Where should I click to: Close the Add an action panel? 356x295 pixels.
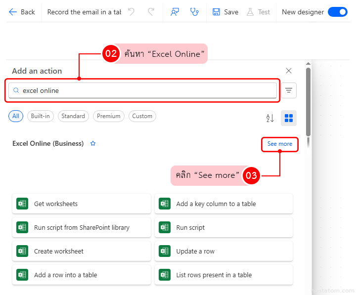289,71
